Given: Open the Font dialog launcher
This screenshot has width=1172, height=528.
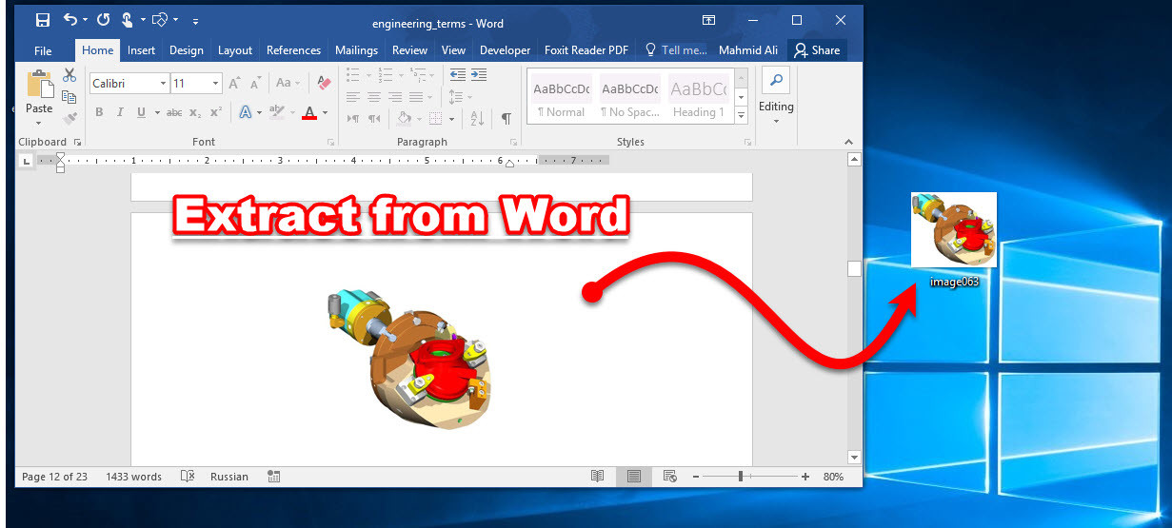Looking at the screenshot, I should coord(331,142).
